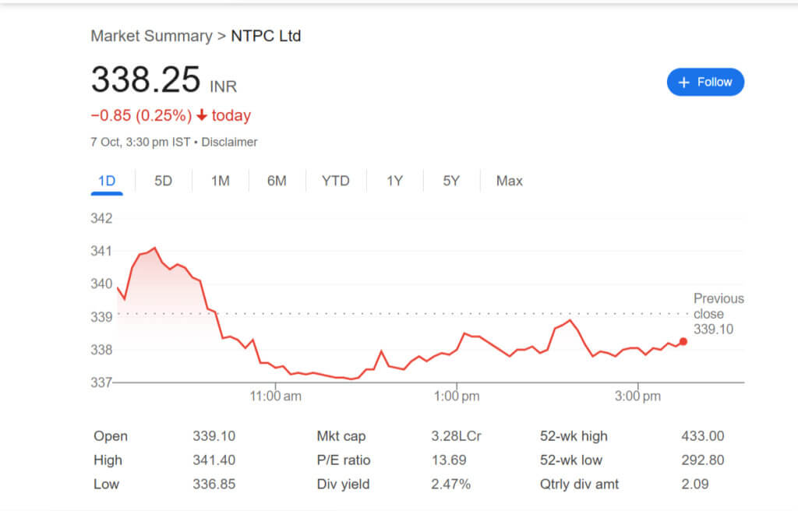Navigate to Market Summary
Screen dimensions: 798x511
click(x=152, y=36)
